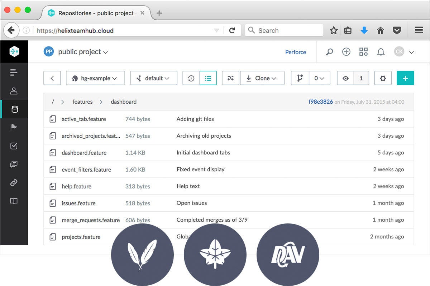This screenshot has width=430, height=286.
Task: Switch to file list view
Action: (208, 78)
